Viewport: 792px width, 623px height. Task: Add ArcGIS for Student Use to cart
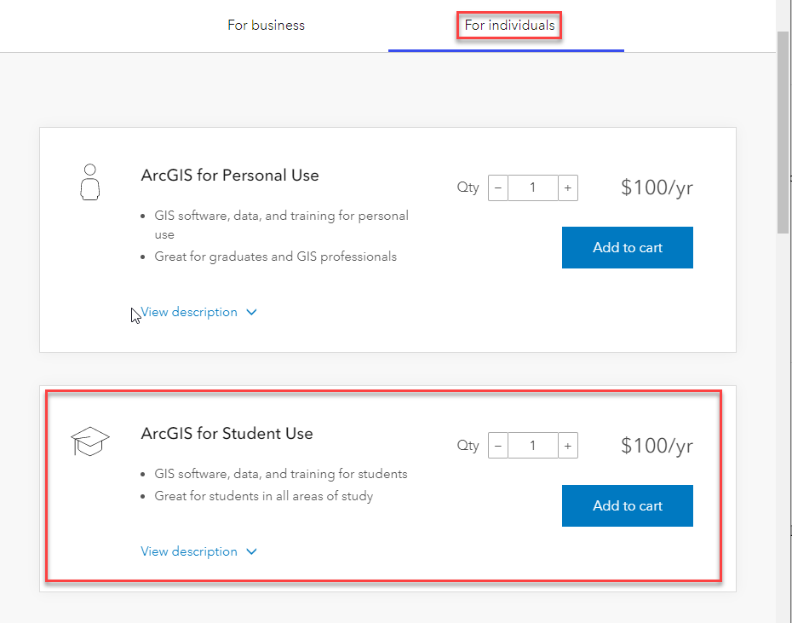click(627, 505)
